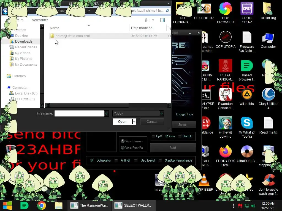Uncheck the Obfuscator checkbox
This screenshot has width=282, height=211.
pos(92,160)
